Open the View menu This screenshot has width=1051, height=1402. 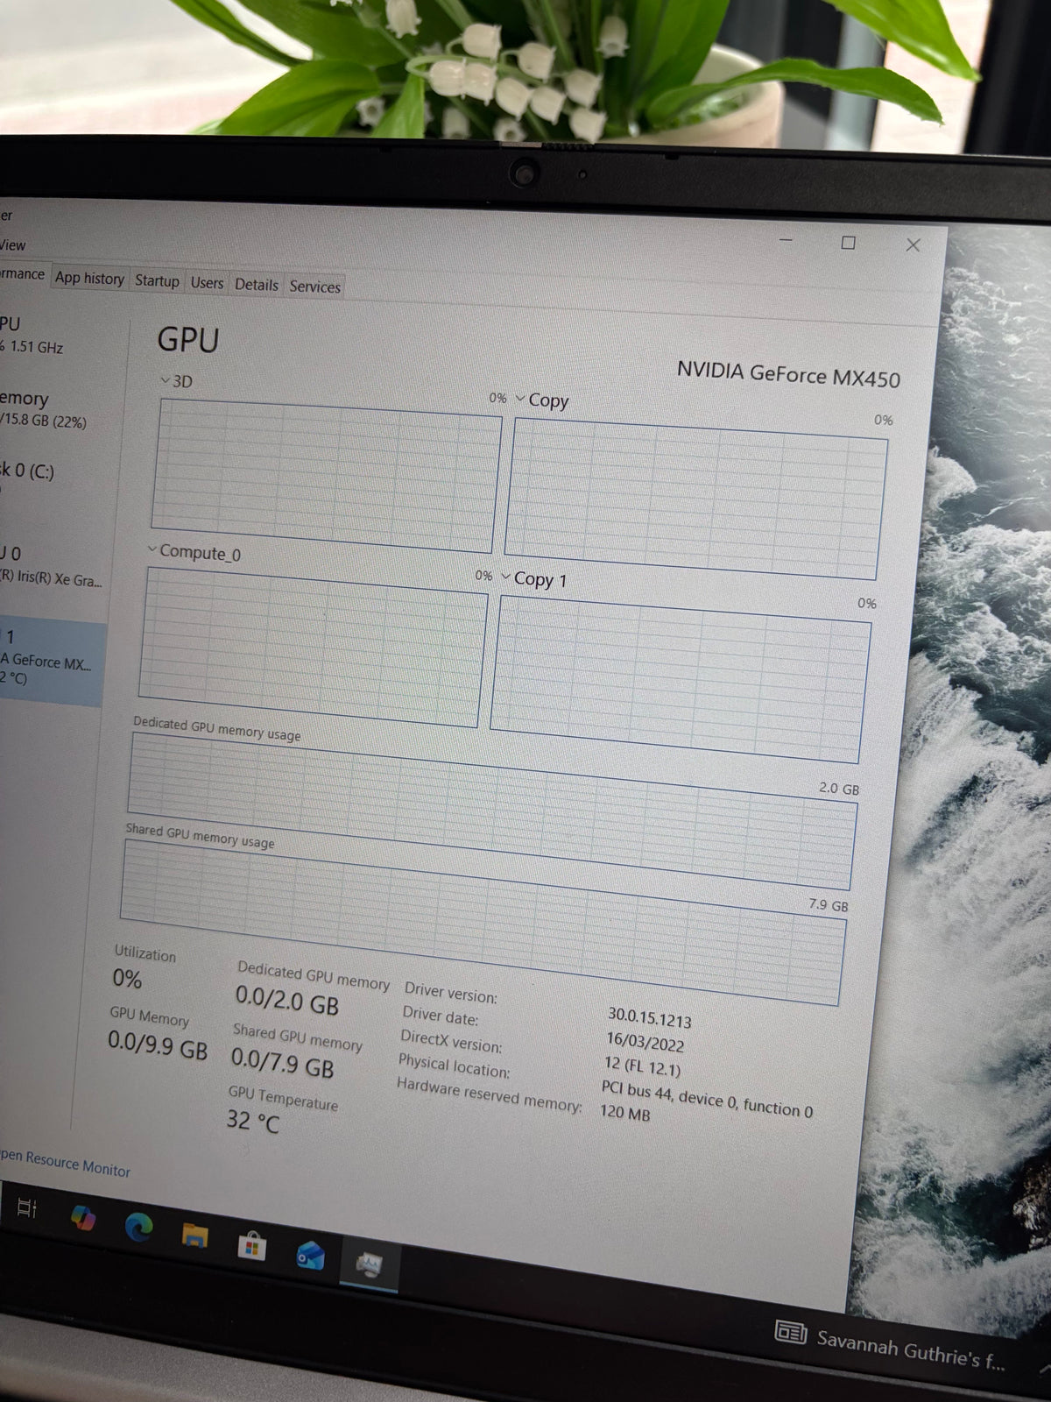pyautogui.click(x=13, y=244)
